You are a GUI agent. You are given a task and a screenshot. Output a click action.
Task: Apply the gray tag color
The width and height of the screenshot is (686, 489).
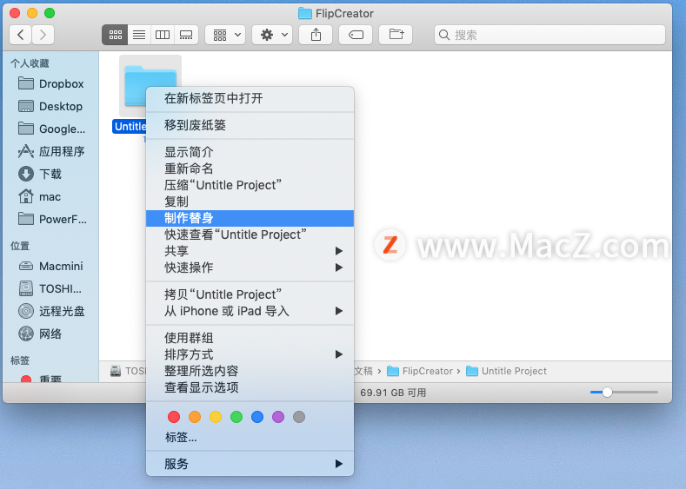click(299, 417)
